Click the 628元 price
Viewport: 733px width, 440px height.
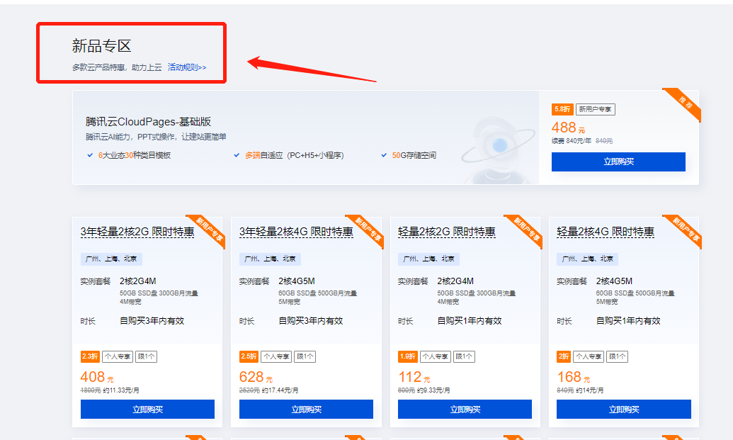[x=256, y=377]
